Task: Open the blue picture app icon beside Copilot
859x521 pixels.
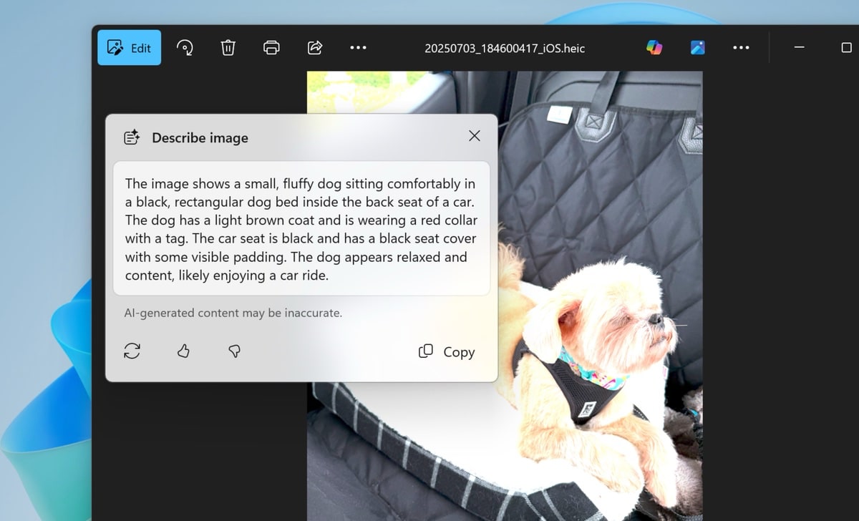Action: tap(697, 47)
